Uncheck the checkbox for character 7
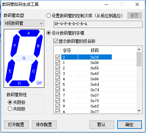 58,95
